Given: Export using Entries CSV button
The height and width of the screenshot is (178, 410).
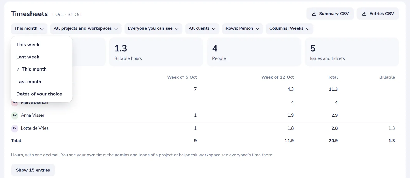Looking at the screenshot, I should pos(378,14).
